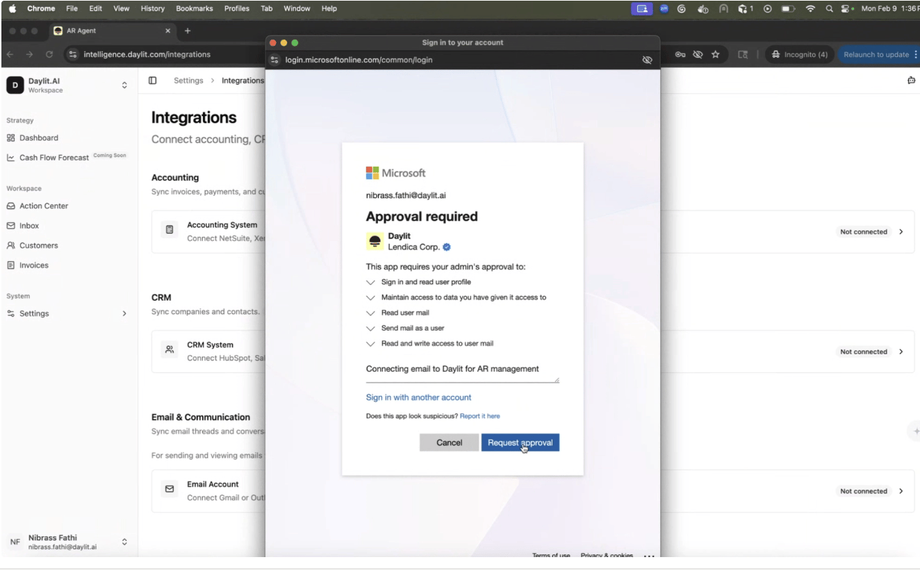Open Spotlight search in the menu bar
The width and height of the screenshot is (920, 571).
coord(830,8)
